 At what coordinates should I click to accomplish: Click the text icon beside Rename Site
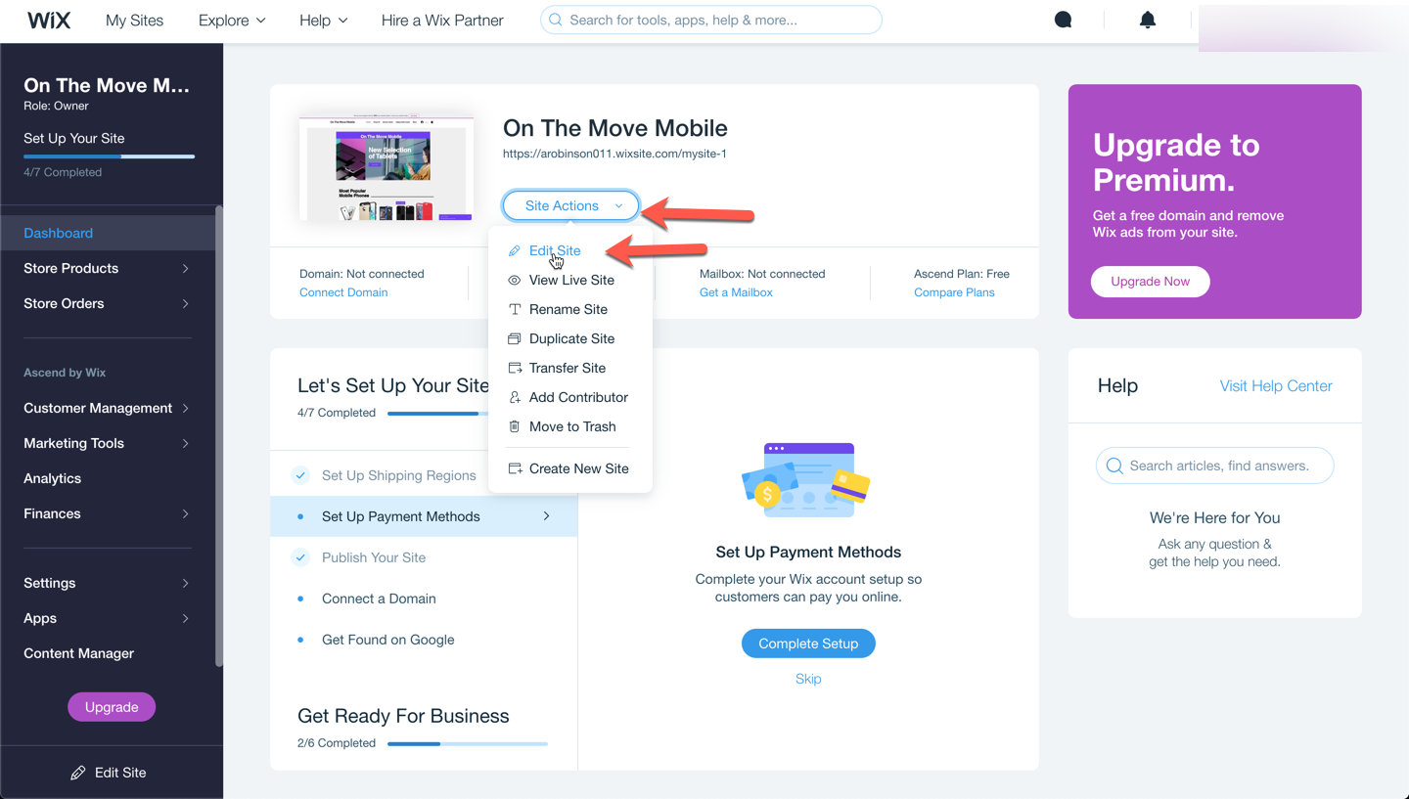[x=515, y=310]
